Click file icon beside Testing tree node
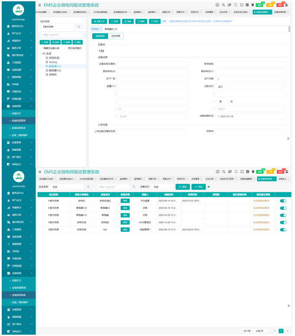Image resolution: width=295 pixels, height=336 pixels. click(47, 62)
